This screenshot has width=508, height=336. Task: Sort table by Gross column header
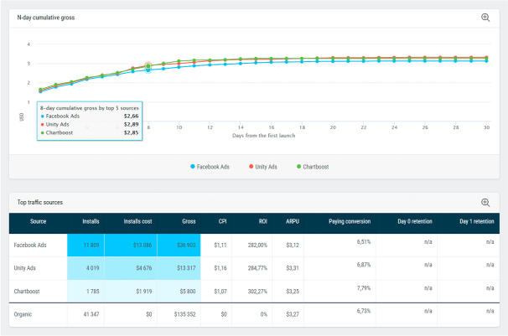189,221
